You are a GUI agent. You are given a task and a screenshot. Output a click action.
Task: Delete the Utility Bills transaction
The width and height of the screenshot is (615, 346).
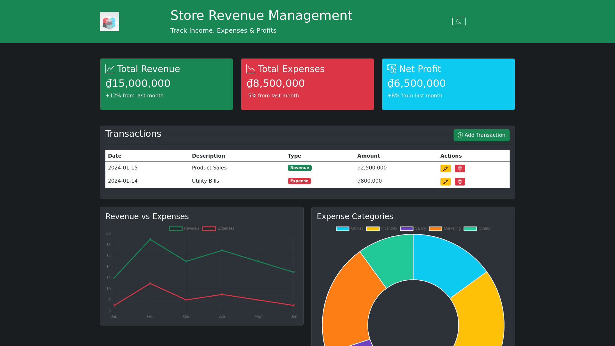pos(460,182)
